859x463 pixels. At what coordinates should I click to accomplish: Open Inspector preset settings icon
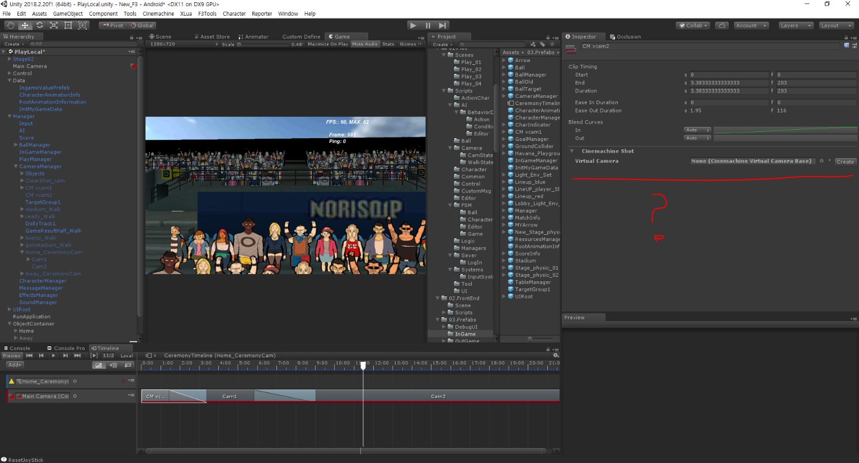(855, 46)
